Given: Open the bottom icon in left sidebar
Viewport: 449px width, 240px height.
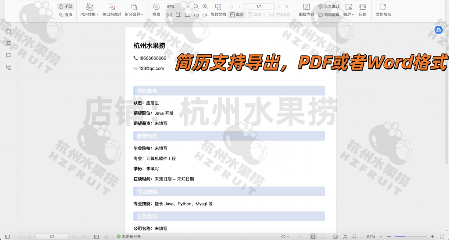Looking at the screenshot, I should point(9,67).
